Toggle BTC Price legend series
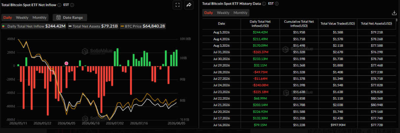Viewport: 400px width, 133px height. (x=143, y=26)
